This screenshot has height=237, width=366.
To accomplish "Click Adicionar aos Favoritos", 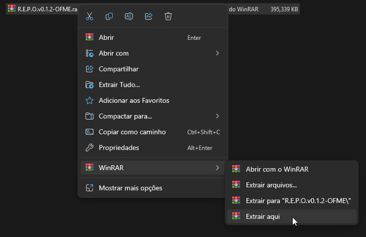I will pyautogui.click(x=153, y=100).
